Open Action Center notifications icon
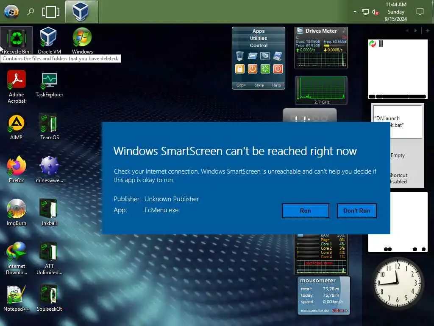Image resolution: width=434 pixels, height=326 pixels. [x=420, y=12]
